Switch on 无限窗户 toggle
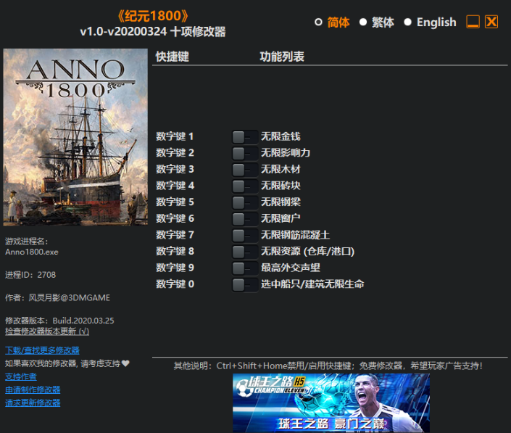This screenshot has width=511, height=433. pyautogui.click(x=245, y=219)
